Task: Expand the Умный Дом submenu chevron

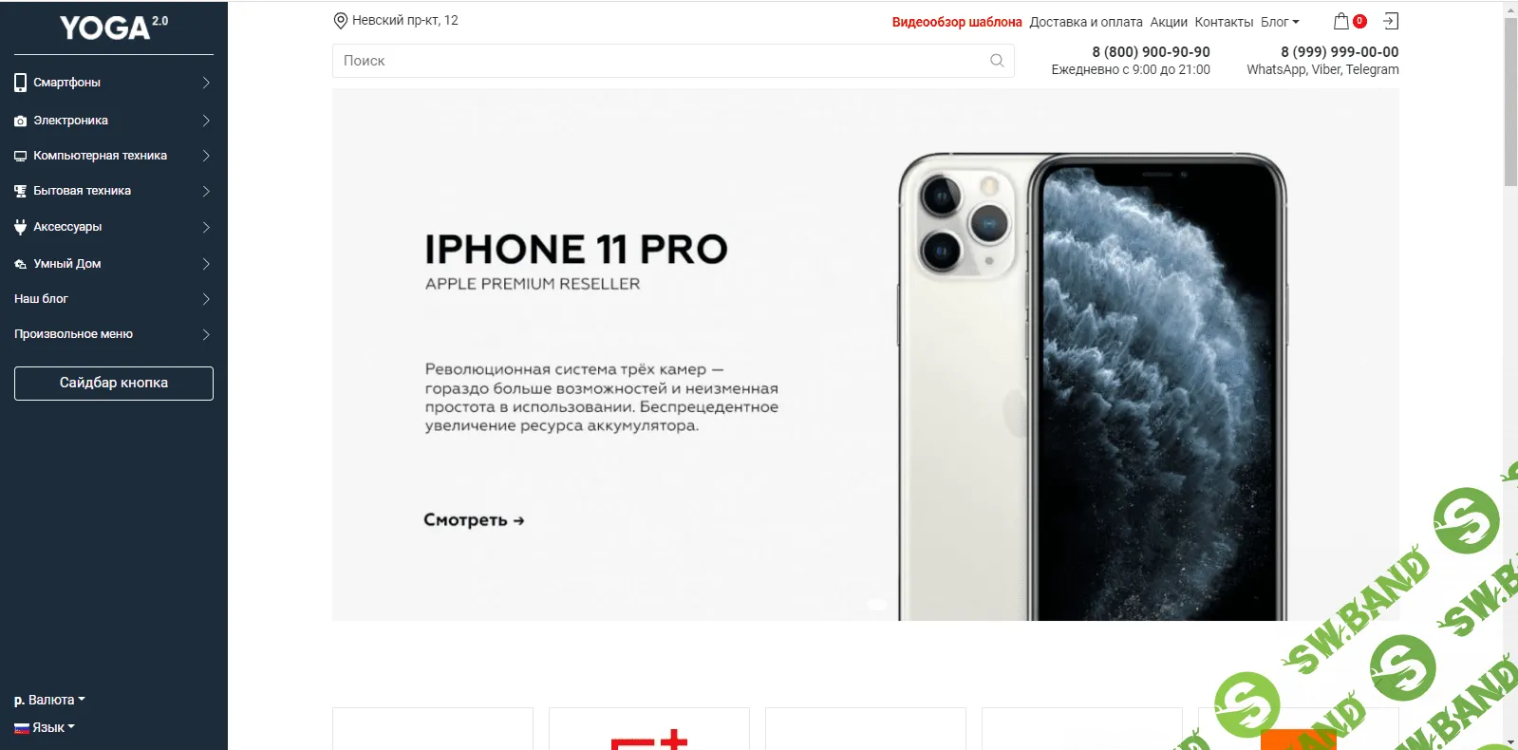Action: 206,264
